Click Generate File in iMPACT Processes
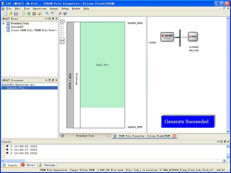This screenshot has width=231, height=173. (x=17, y=88)
